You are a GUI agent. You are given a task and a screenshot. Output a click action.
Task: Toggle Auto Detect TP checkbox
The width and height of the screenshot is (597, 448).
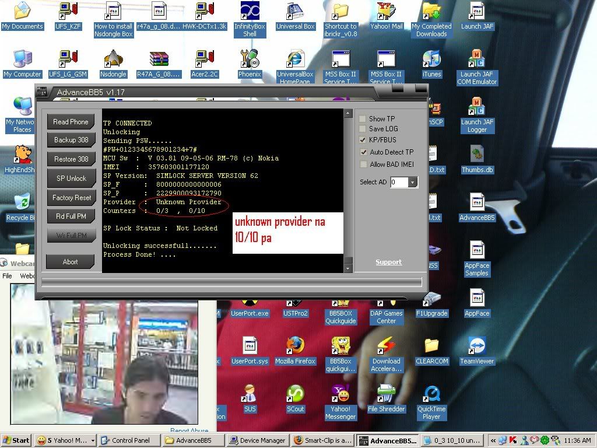tap(364, 152)
